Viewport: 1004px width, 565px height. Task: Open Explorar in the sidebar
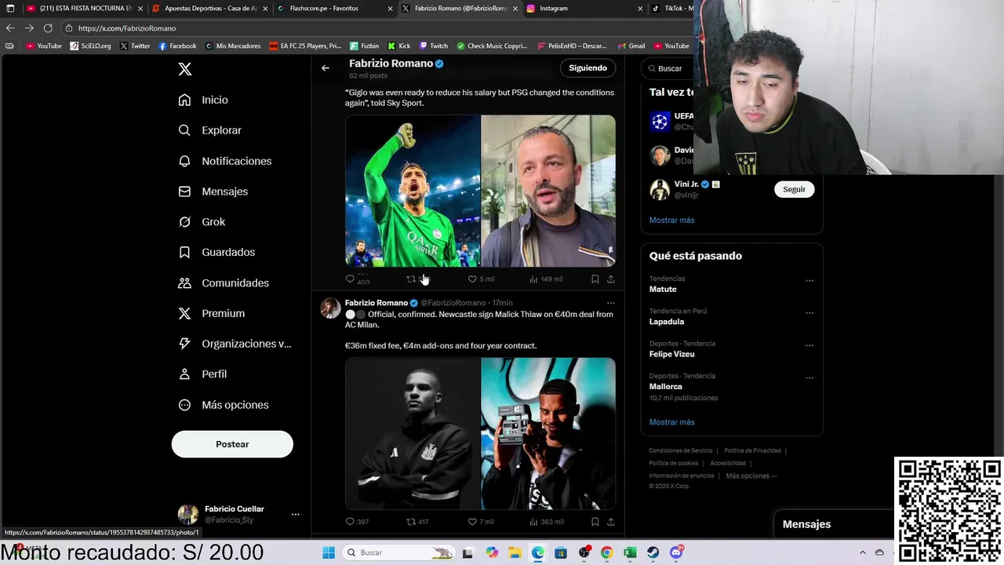tap(210, 130)
